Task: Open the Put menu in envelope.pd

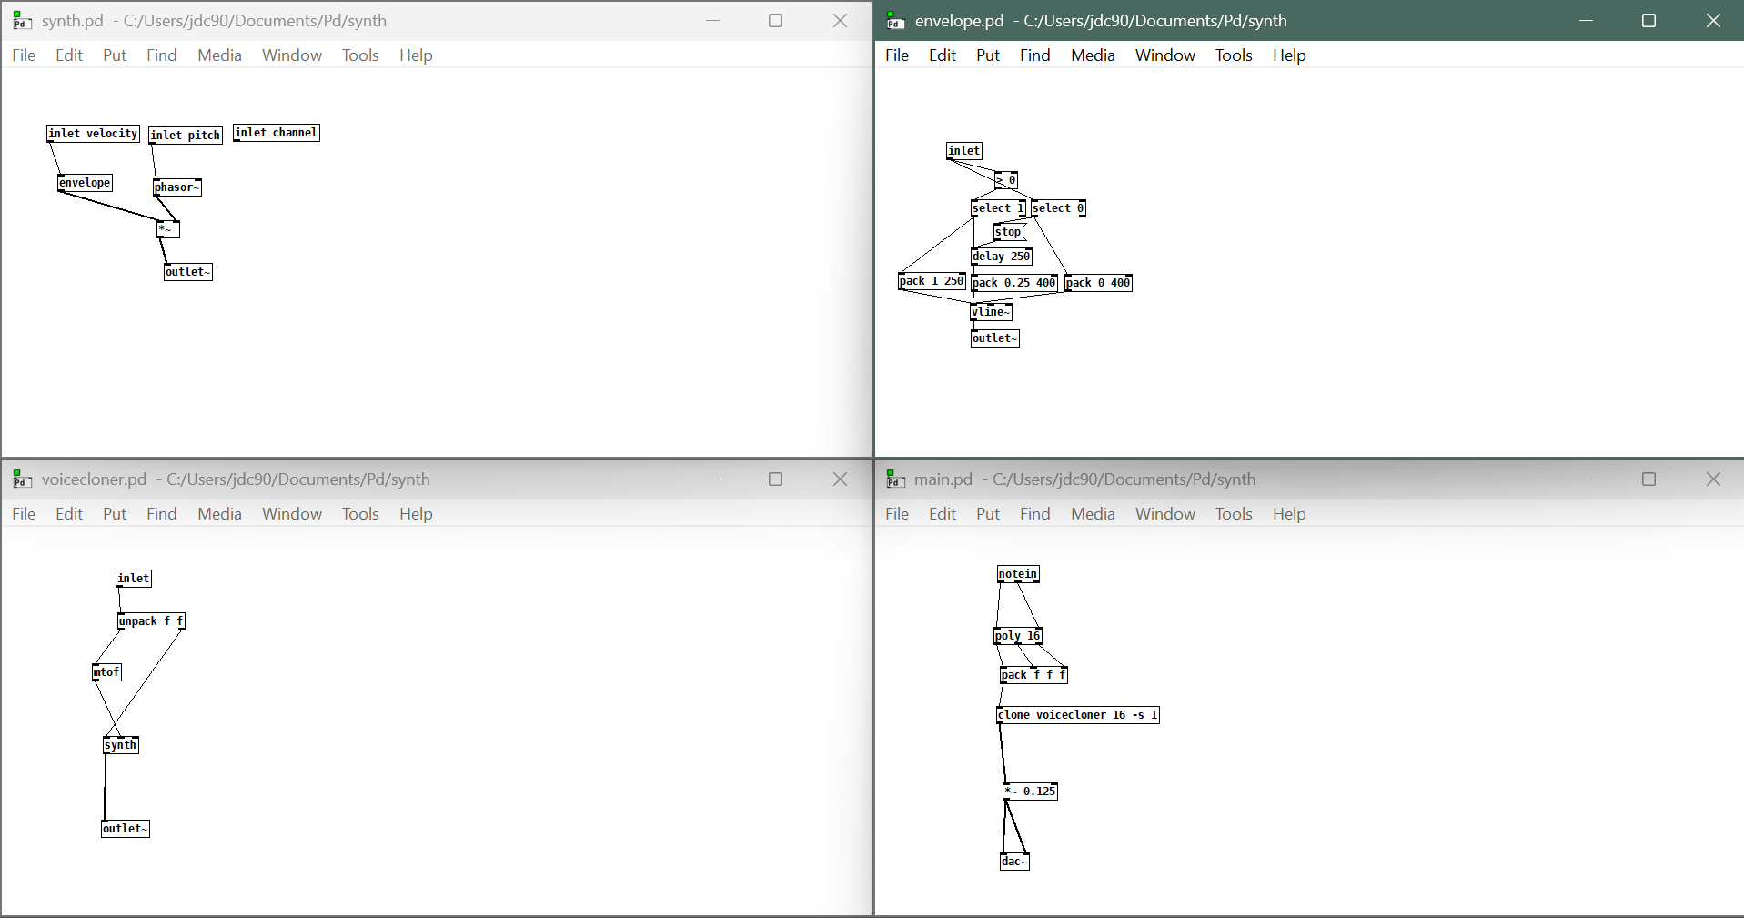Action: coord(987,55)
